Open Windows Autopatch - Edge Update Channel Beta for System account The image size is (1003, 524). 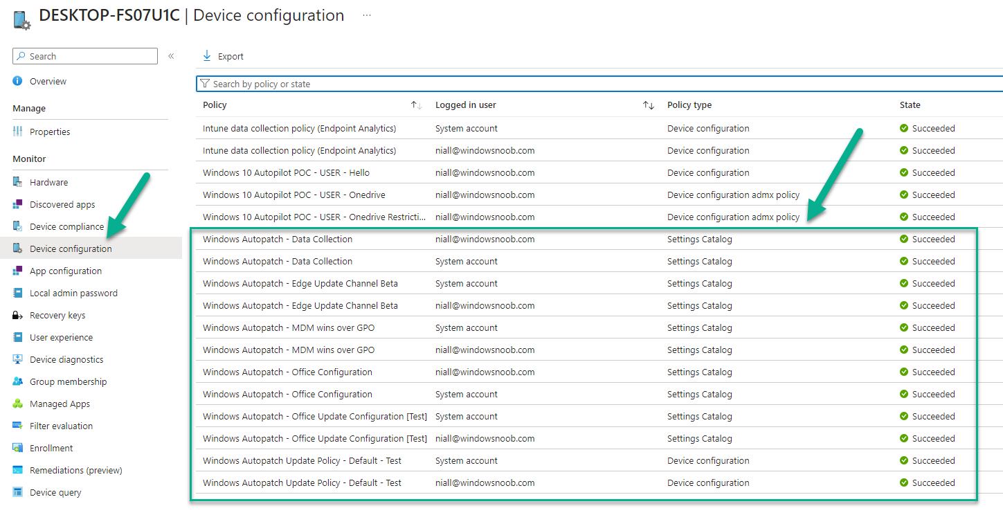coord(300,283)
